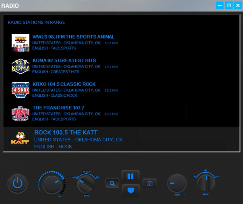Pause playback with the pause icon
This screenshot has width=243, height=204.
point(131,175)
